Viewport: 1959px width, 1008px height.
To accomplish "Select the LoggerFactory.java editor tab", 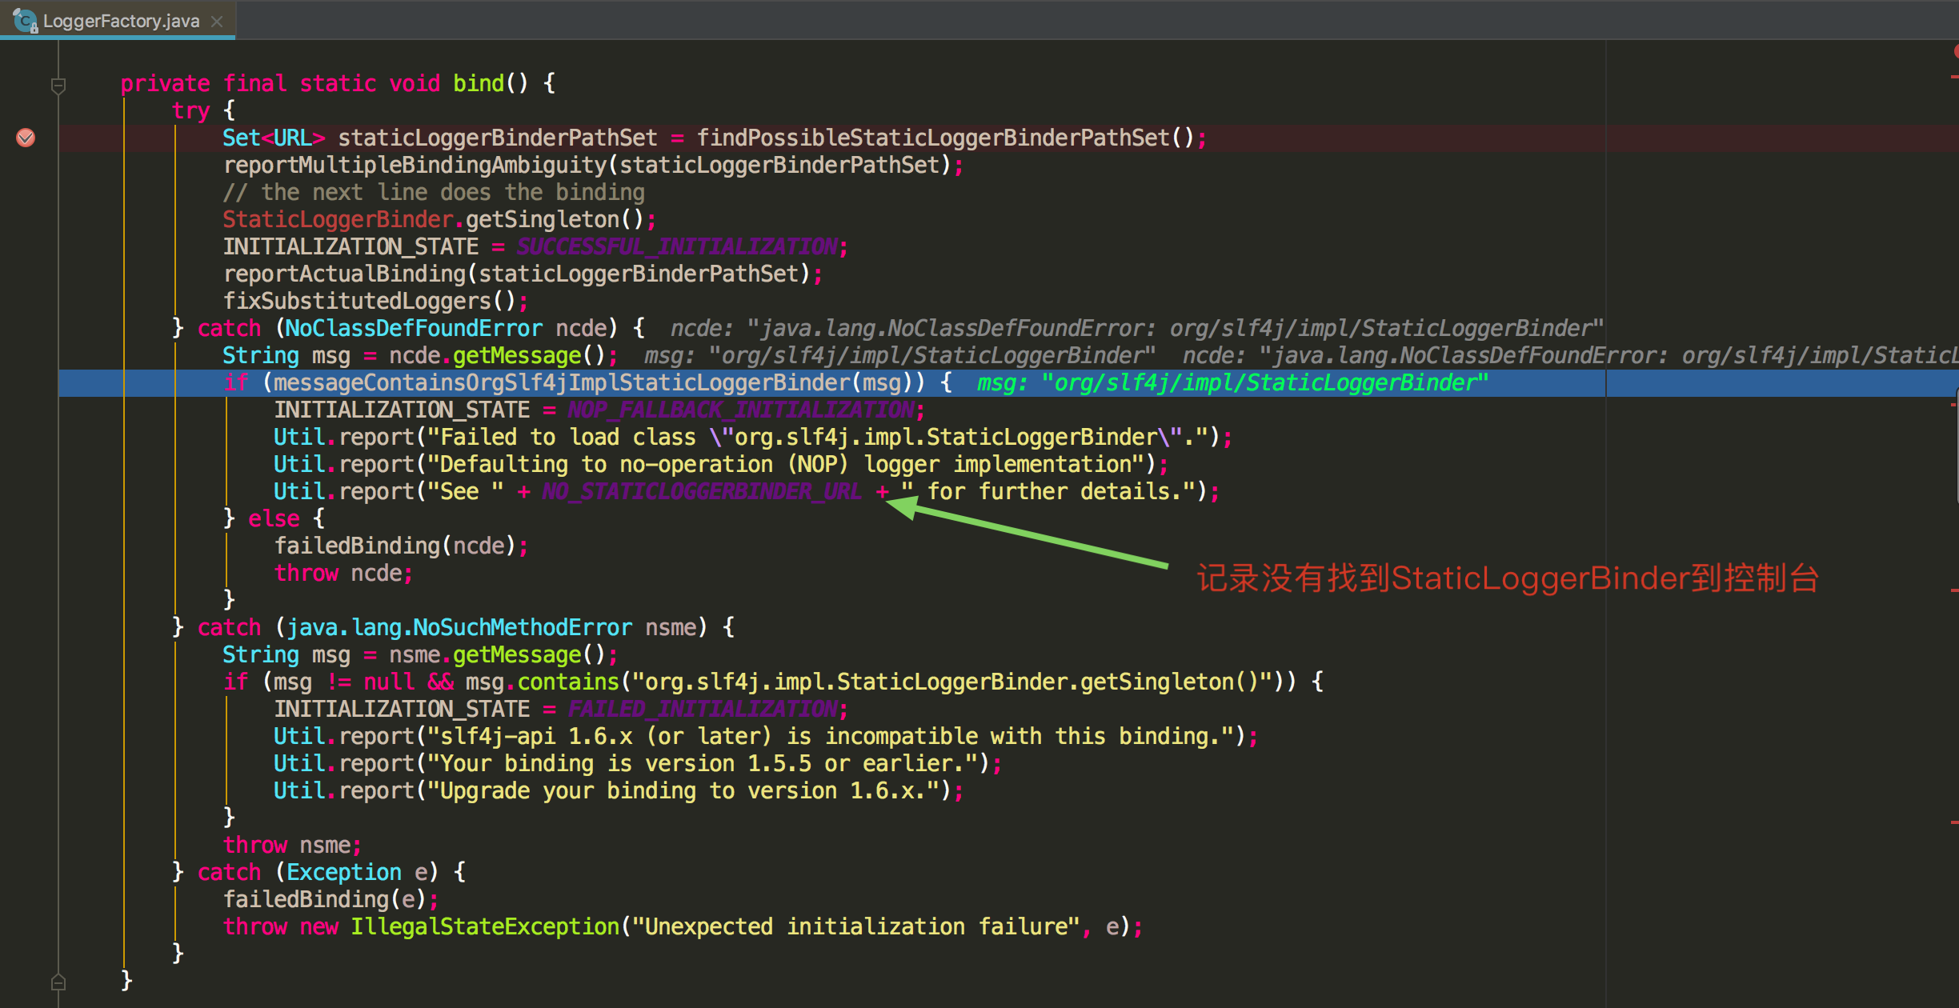I will (x=118, y=20).
